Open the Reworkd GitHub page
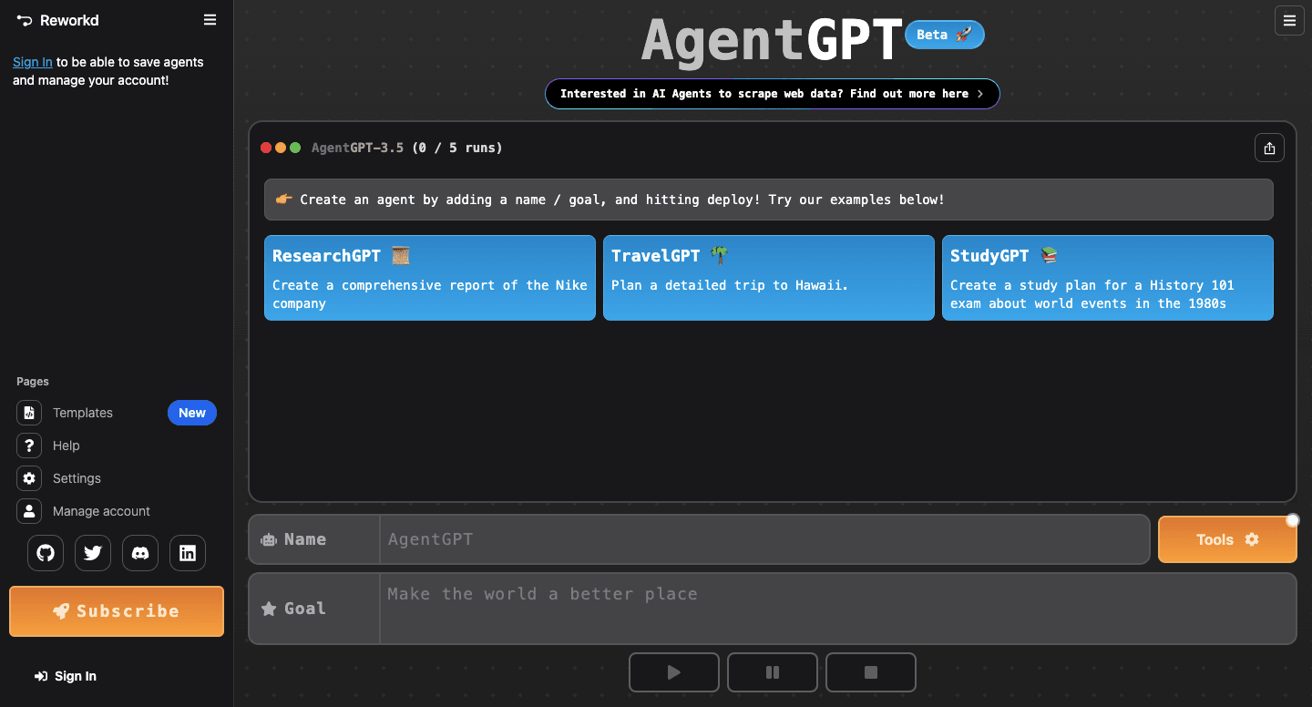This screenshot has width=1312, height=707. pos(46,553)
